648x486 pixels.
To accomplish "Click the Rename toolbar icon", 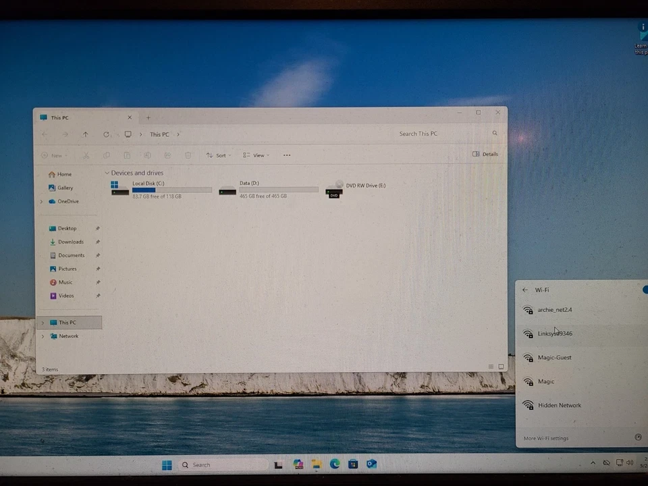I will [x=147, y=155].
